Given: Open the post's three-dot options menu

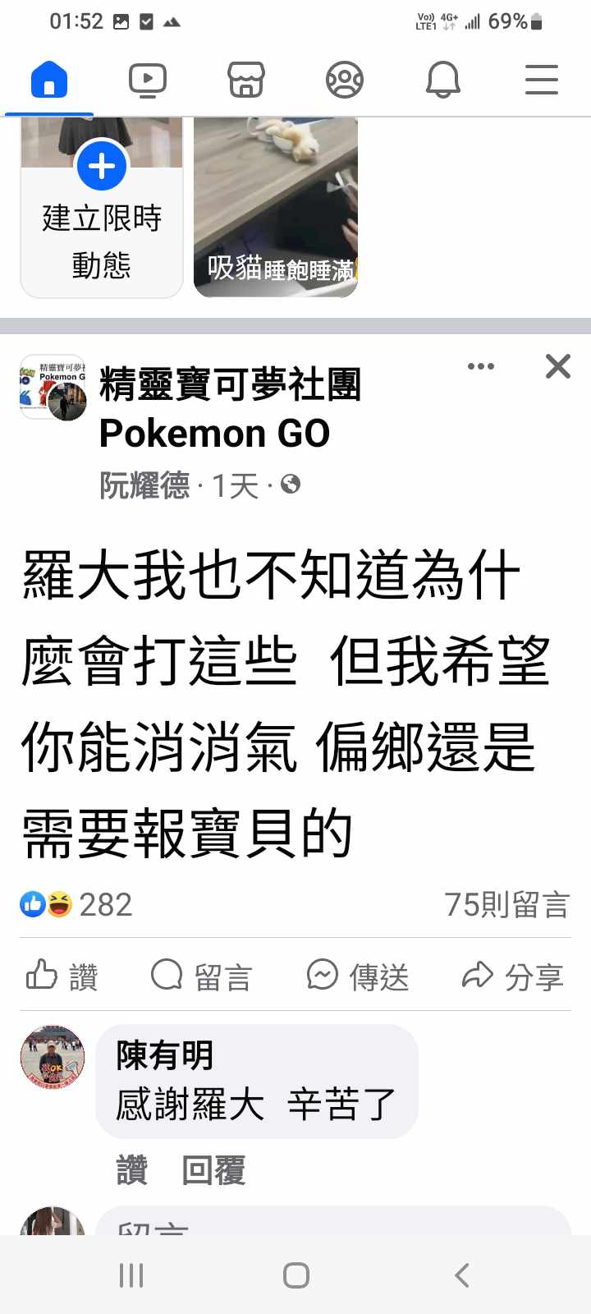Looking at the screenshot, I should (481, 366).
